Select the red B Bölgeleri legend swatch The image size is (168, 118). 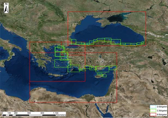tap(153, 114)
